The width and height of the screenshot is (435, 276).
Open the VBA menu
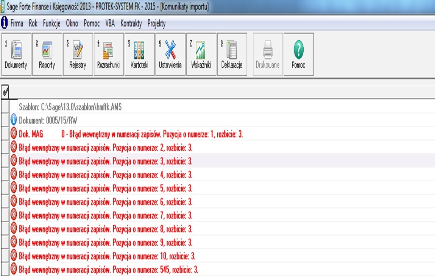[x=110, y=23]
